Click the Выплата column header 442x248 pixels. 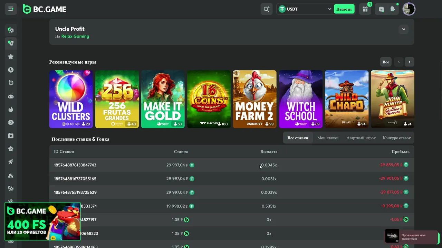[x=269, y=152]
